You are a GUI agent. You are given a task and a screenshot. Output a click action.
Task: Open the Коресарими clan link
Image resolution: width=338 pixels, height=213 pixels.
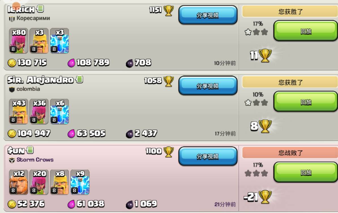[x=33, y=18]
